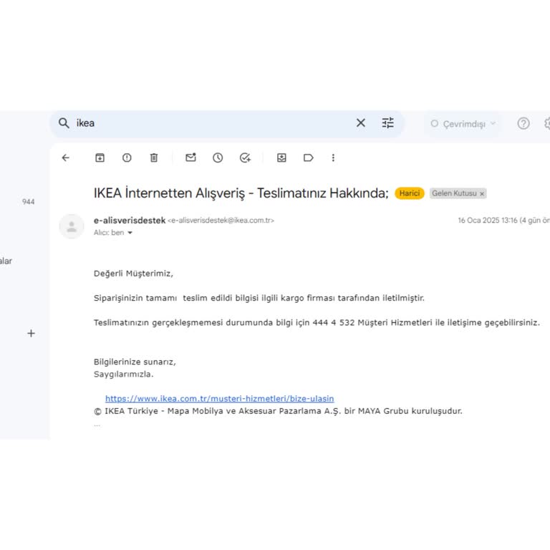The height and width of the screenshot is (550, 550).
Task: Click the search magnifier icon
Action: tap(64, 123)
